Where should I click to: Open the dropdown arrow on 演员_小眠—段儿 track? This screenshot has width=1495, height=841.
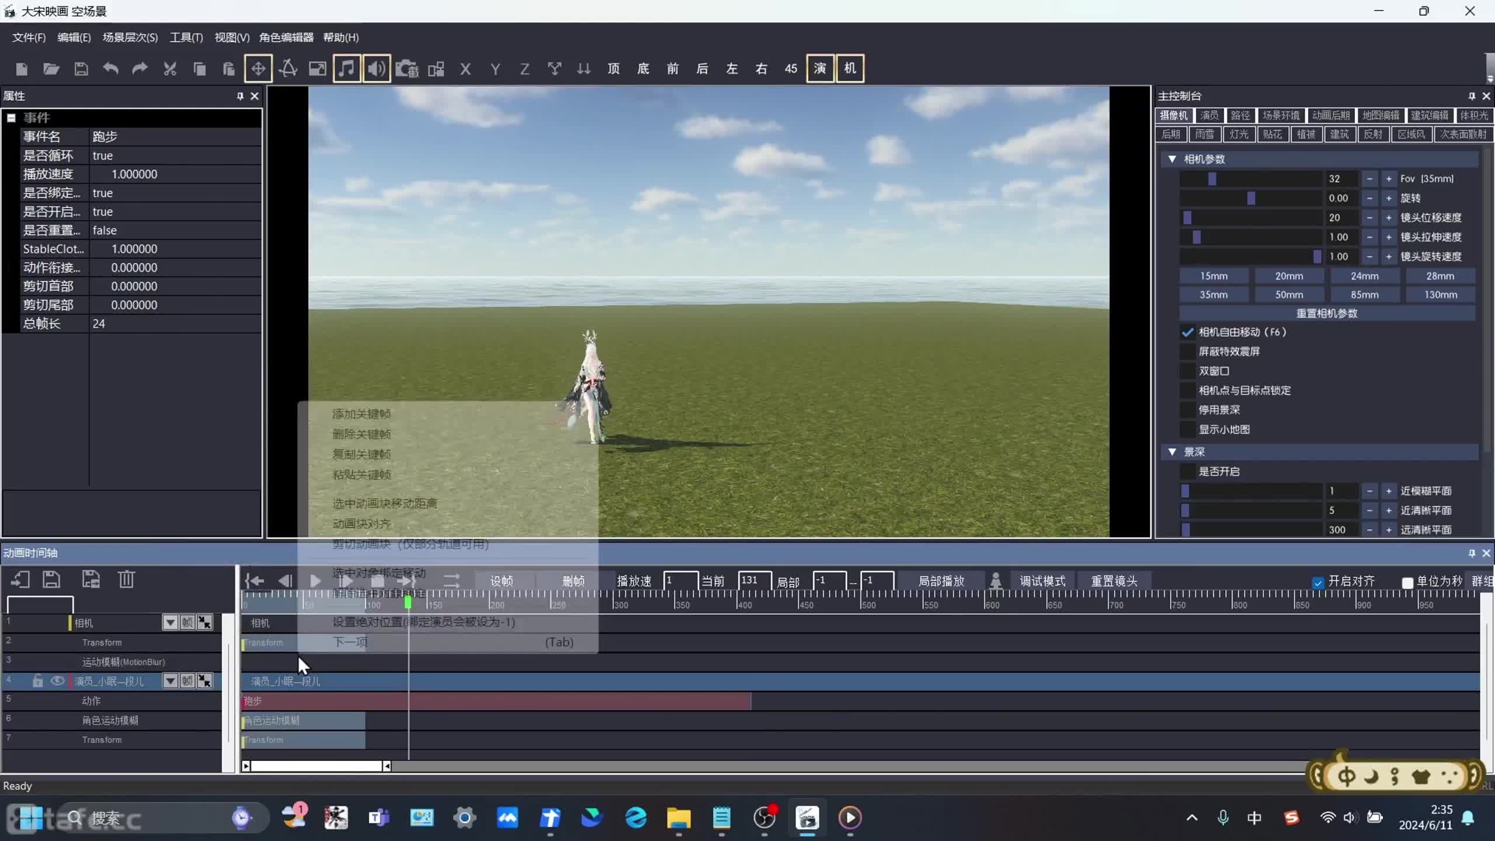(x=170, y=681)
